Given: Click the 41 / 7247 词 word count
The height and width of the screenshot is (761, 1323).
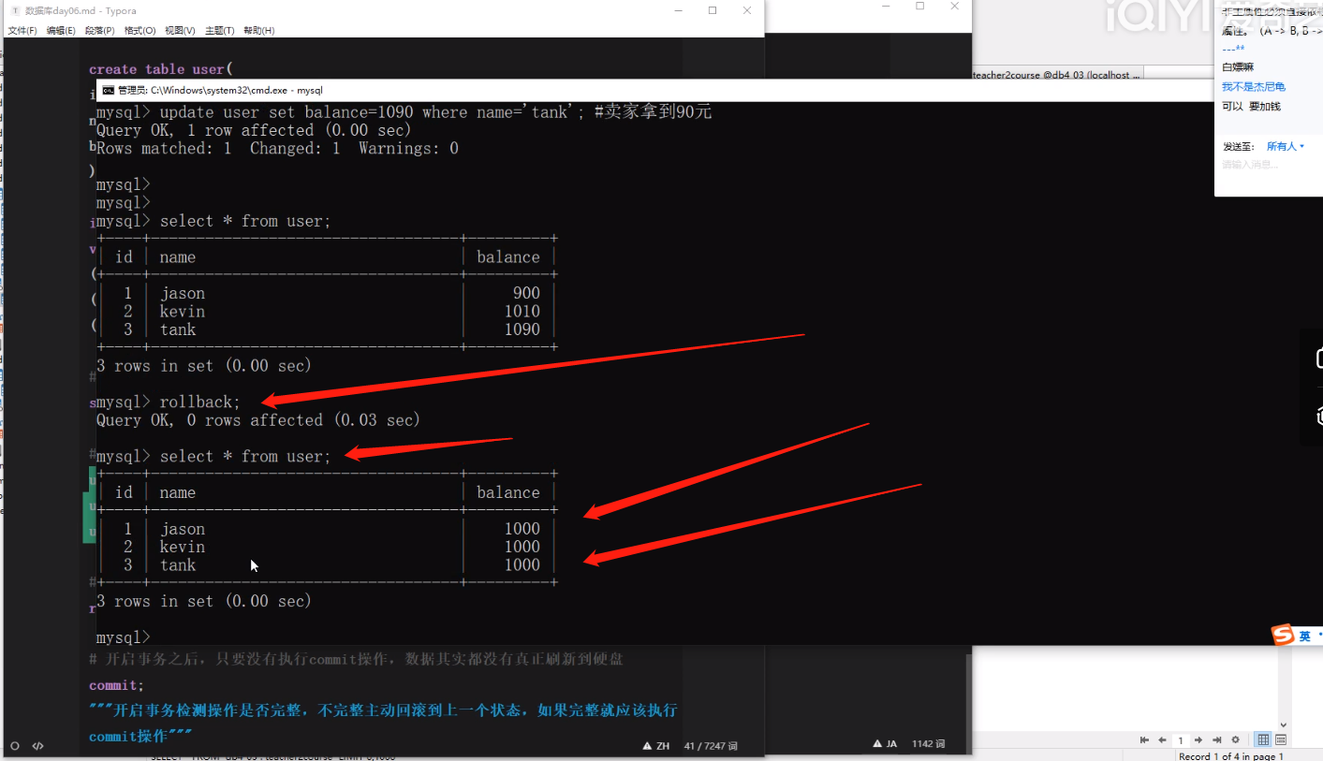Looking at the screenshot, I should [x=711, y=746].
